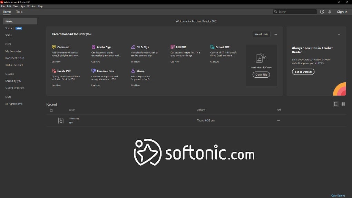Click the Welcome PDF file icon
Image resolution: width=352 pixels, height=198 pixels.
(x=61, y=120)
